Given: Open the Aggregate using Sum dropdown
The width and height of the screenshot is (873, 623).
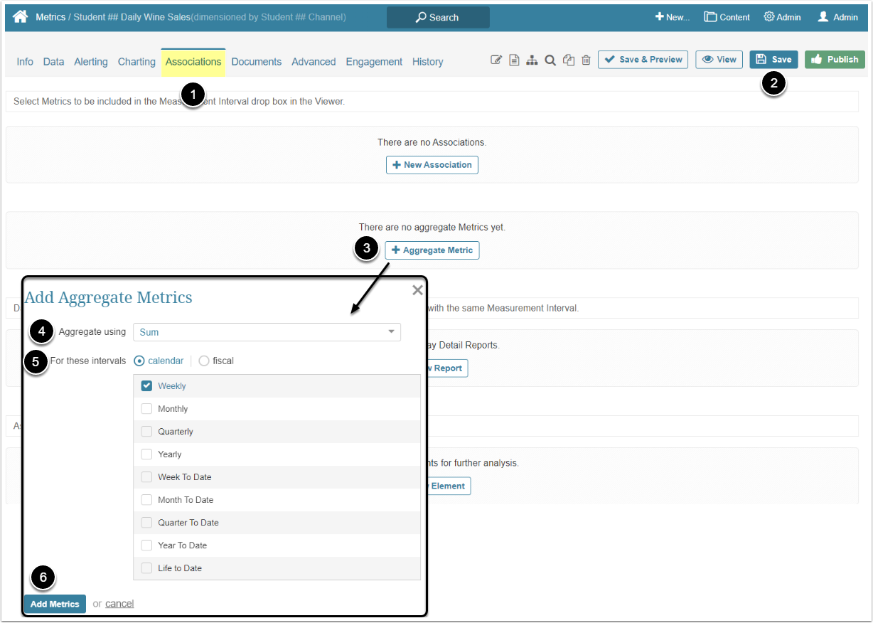Looking at the screenshot, I should (x=267, y=332).
